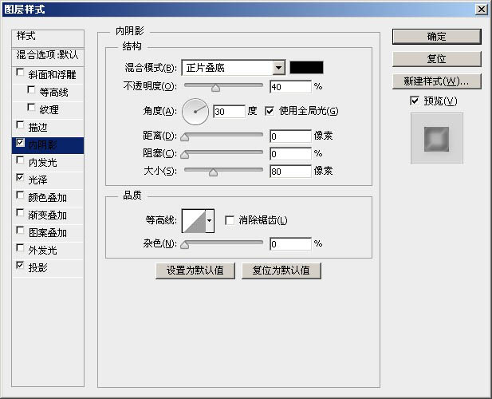Tick the 纹理 sub-option checkbox
This screenshot has width=492, height=399.
click(x=31, y=108)
